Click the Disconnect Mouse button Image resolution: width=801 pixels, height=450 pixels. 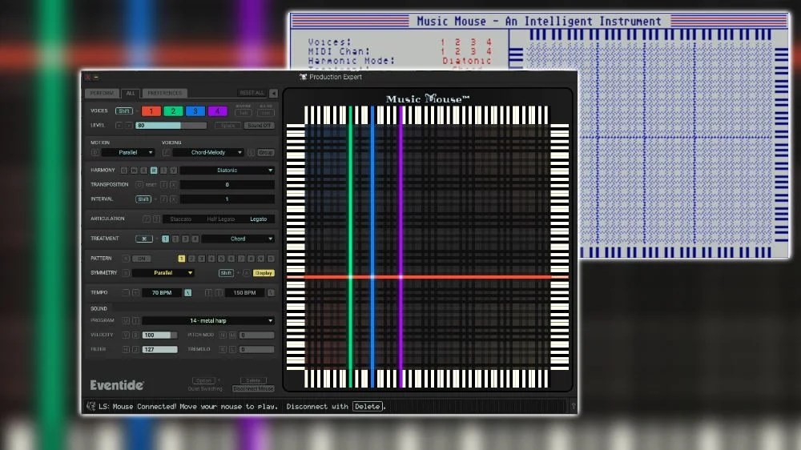coord(253,388)
